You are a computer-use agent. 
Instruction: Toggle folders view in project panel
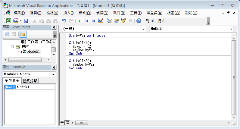pyautogui.click(x=23, y=34)
